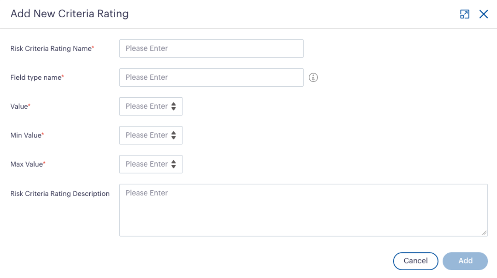Focus the Risk Criteria Rating Name field
Viewport: 497px width, 278px height.
coord(211,48)
